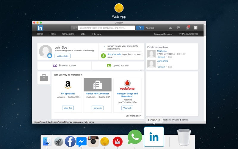Go to the Home tab
The width and height of the screenshot is (238, 149).
(x=40, y=34)
